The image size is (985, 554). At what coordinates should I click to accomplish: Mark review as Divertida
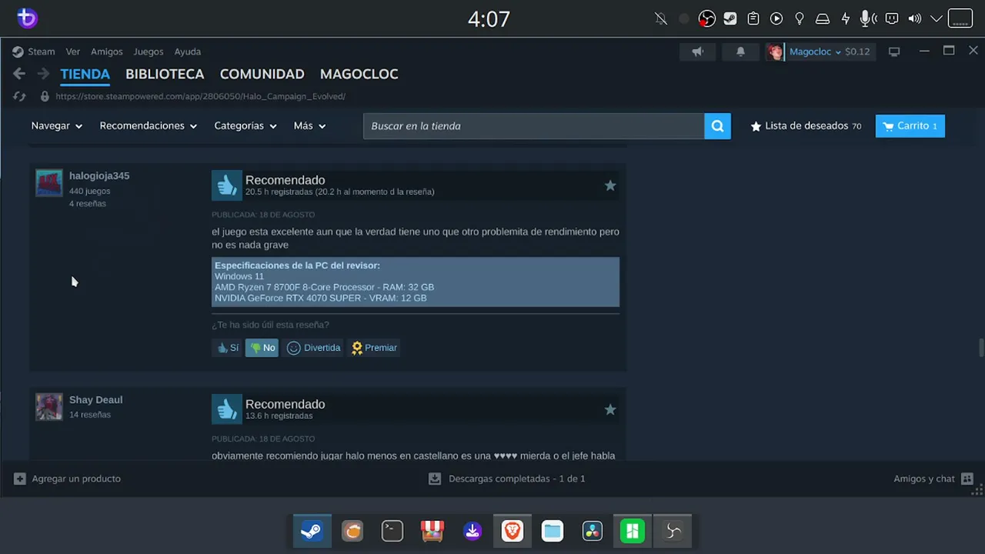coord(313,348)
